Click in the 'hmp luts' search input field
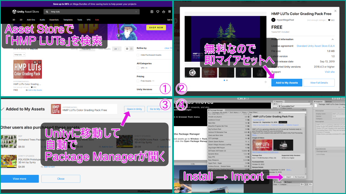The width and height of the screenshot is (346, 194). [92, 12]
